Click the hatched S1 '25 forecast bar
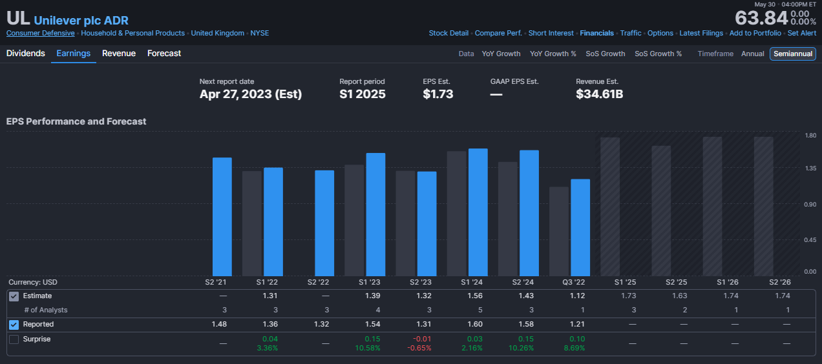 coord(610,207)
